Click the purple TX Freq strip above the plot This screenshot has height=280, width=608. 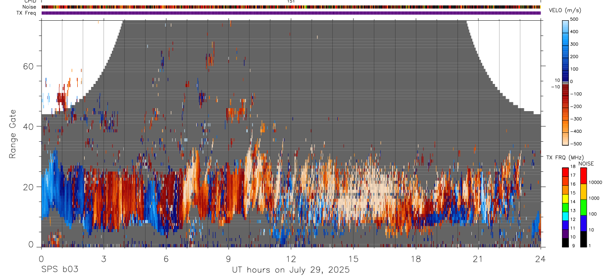(x=291, y=13)
